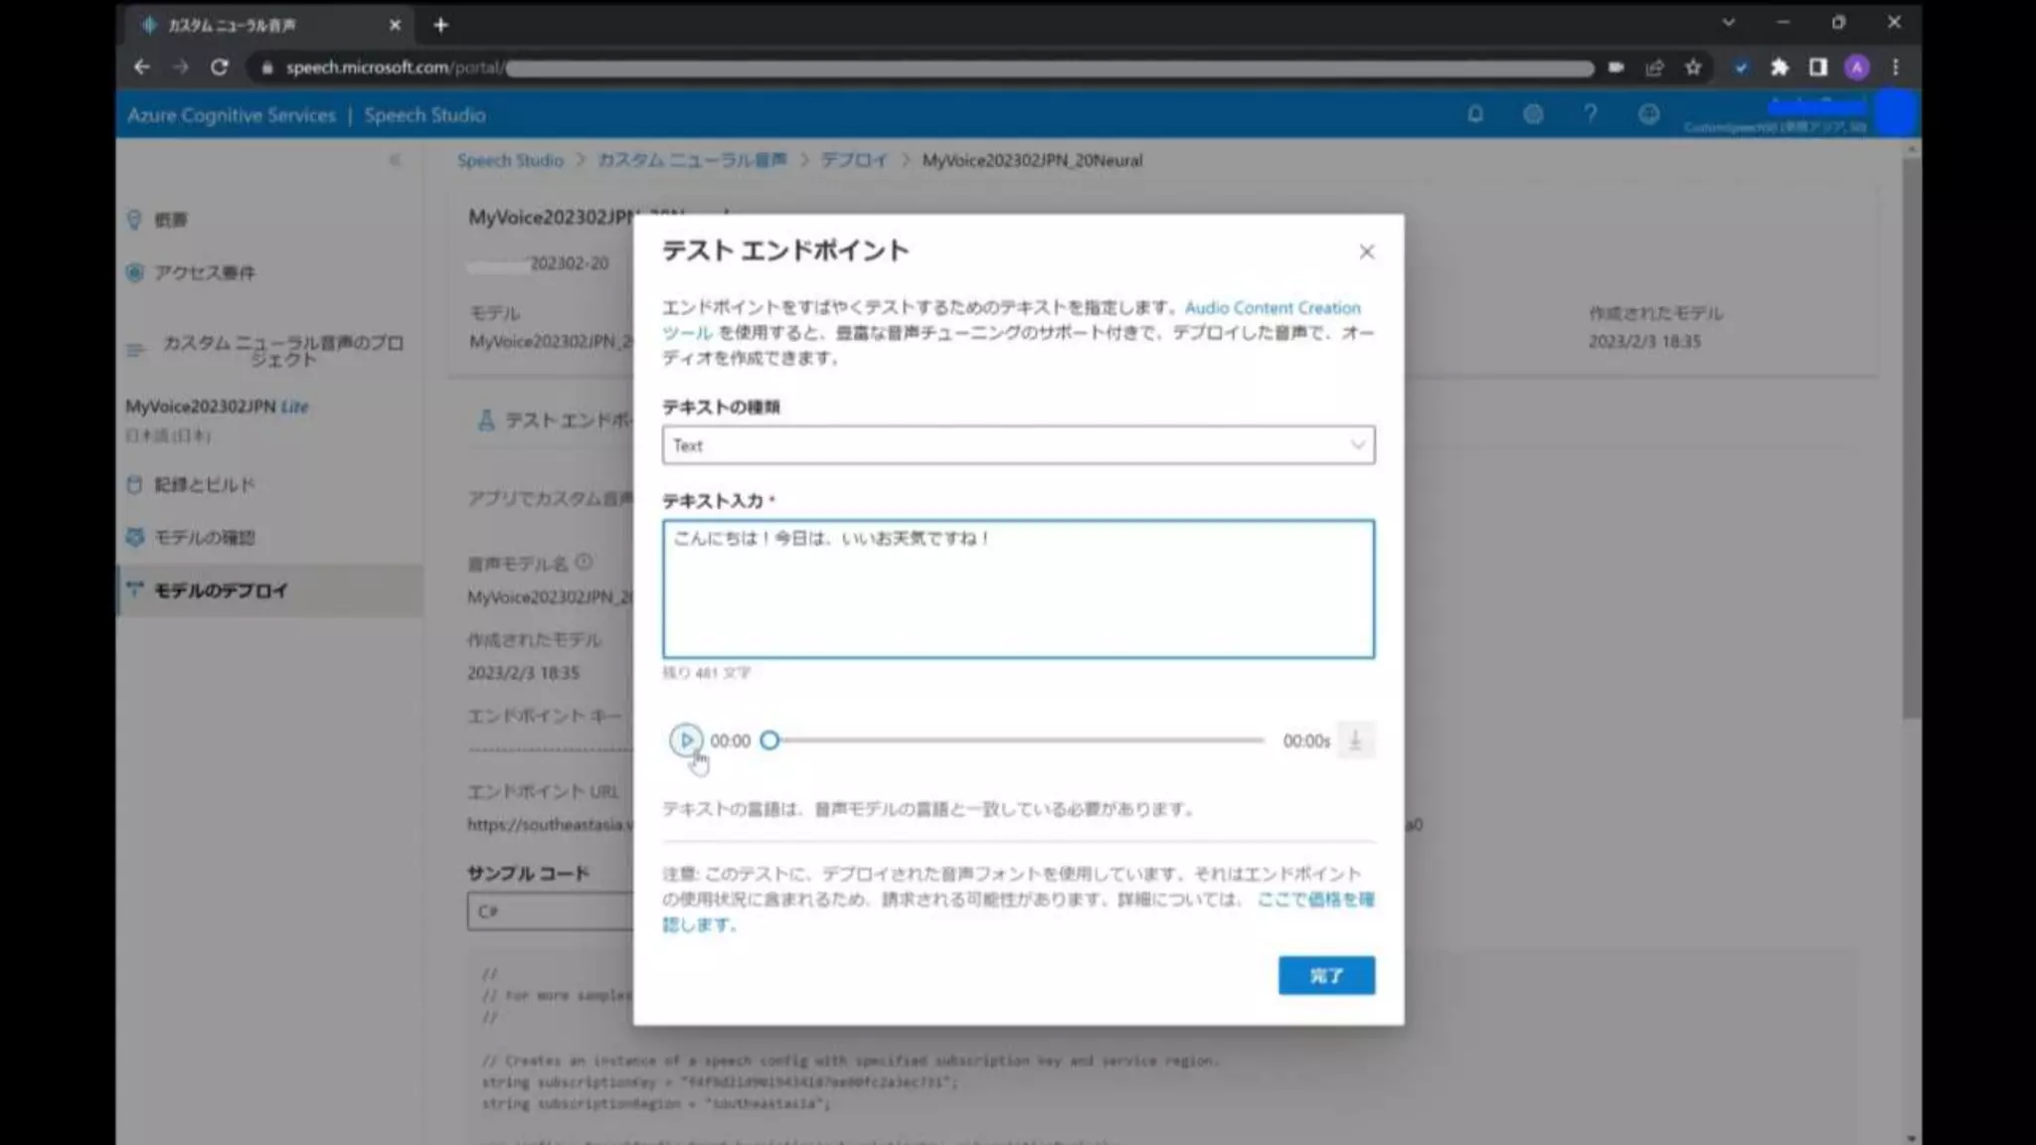Click the audio playback slider handle

tap(769, 740)
